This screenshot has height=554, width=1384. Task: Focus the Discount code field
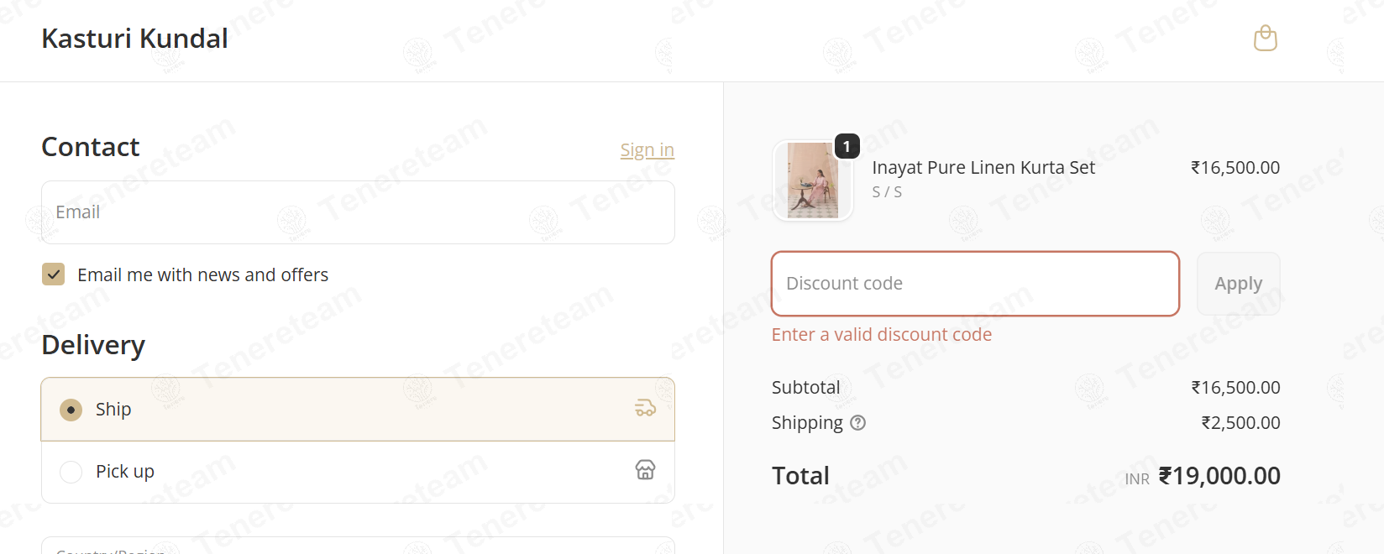975,284
